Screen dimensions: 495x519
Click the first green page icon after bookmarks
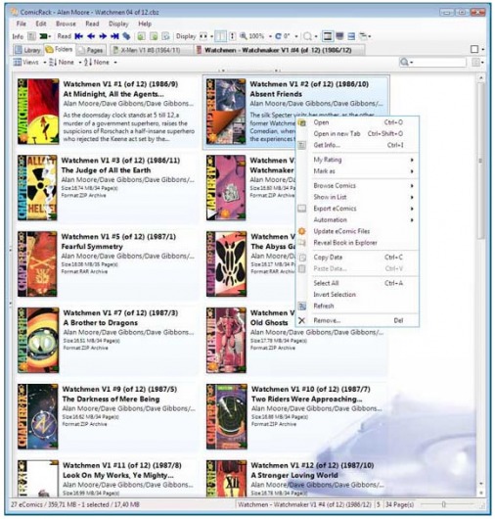click(x=141, y=36)
